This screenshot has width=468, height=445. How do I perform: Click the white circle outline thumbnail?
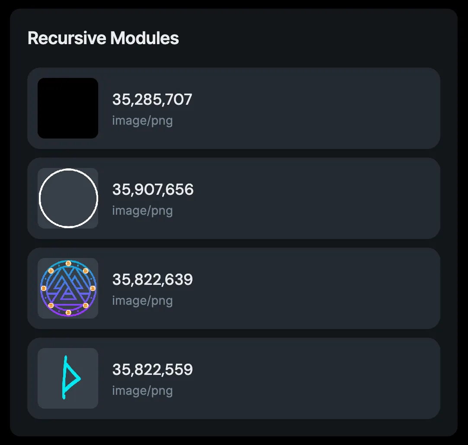[68, 198]
